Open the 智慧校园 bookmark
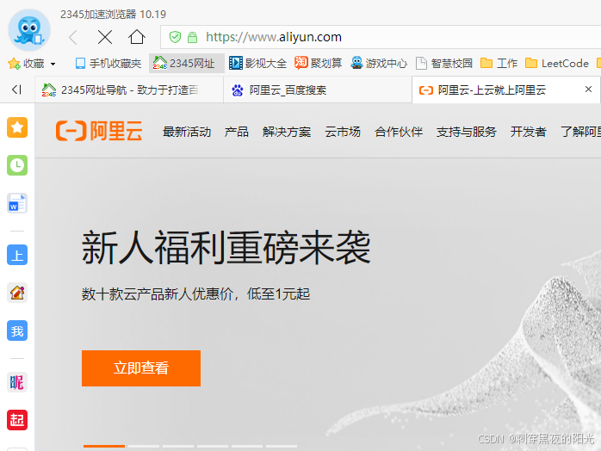Image resolution: width=601 pixels, height=451 pixels. click(443, 63)
